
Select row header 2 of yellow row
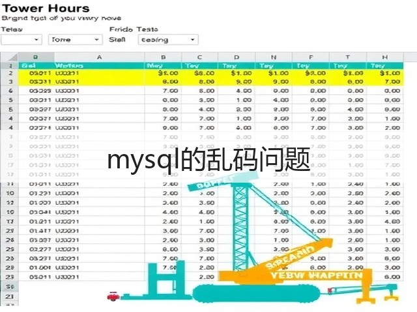point(10,73)
